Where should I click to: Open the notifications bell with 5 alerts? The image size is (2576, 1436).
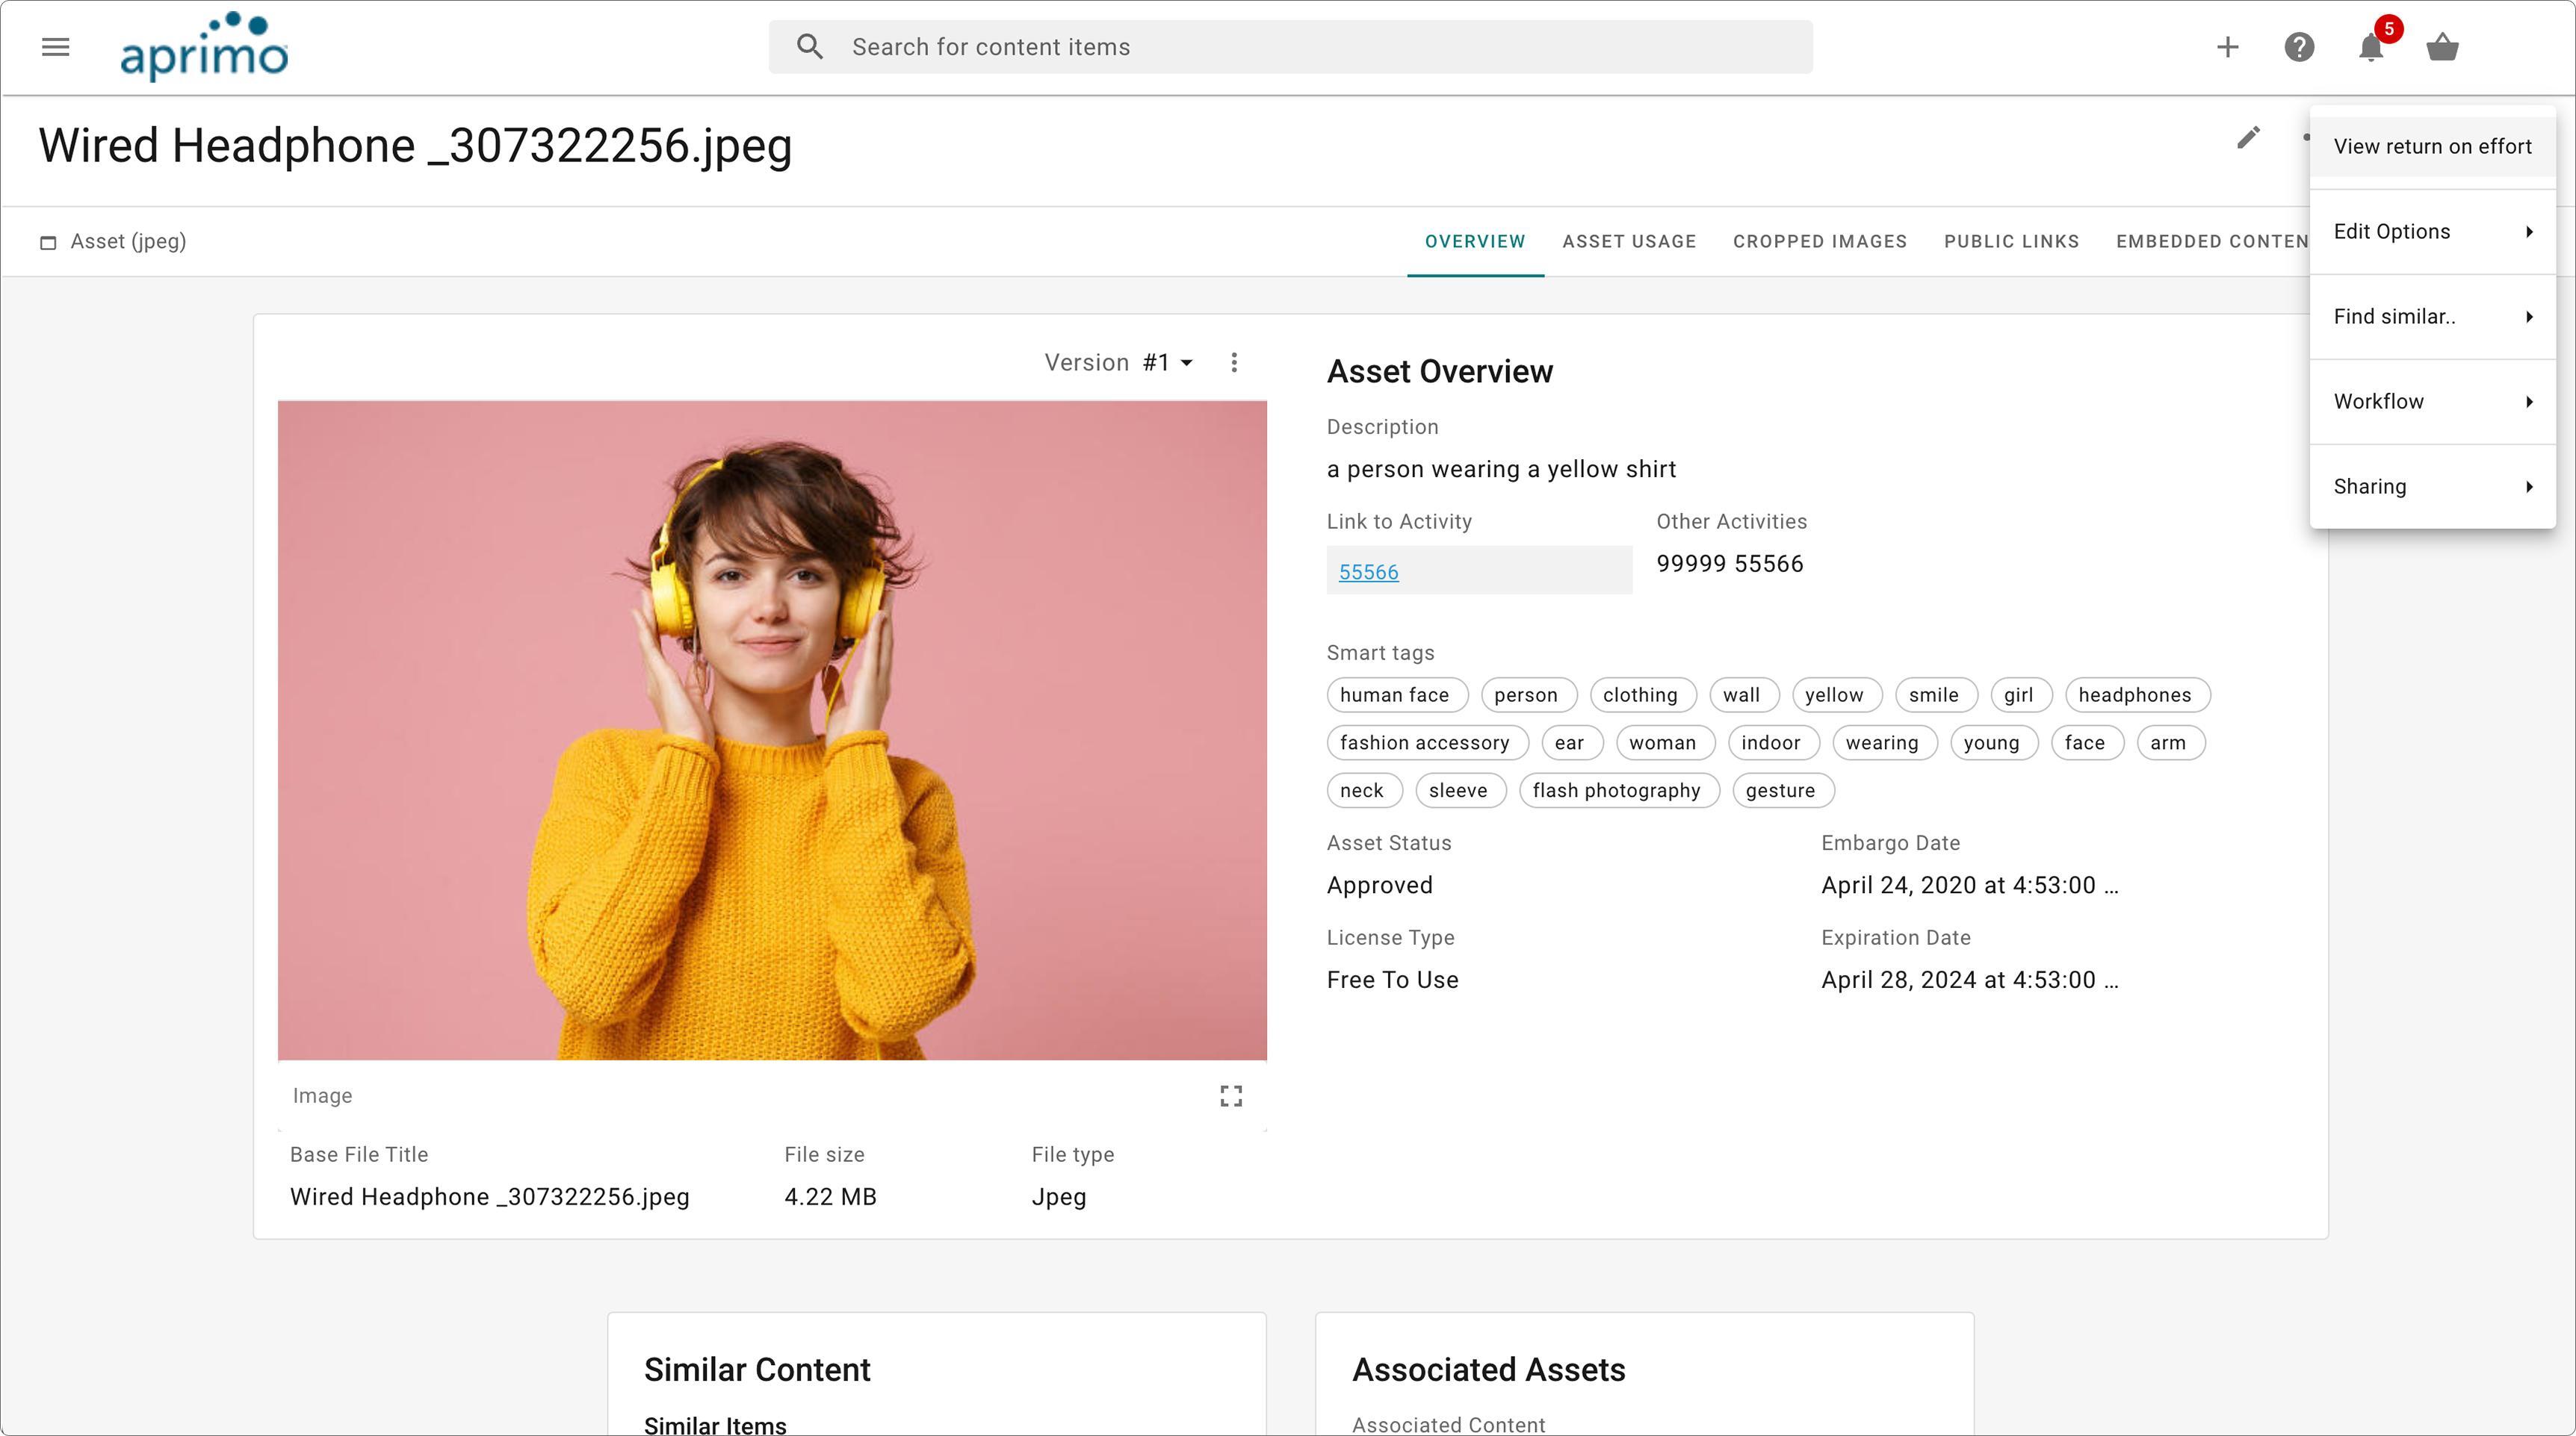click(x=2371, y=47)
